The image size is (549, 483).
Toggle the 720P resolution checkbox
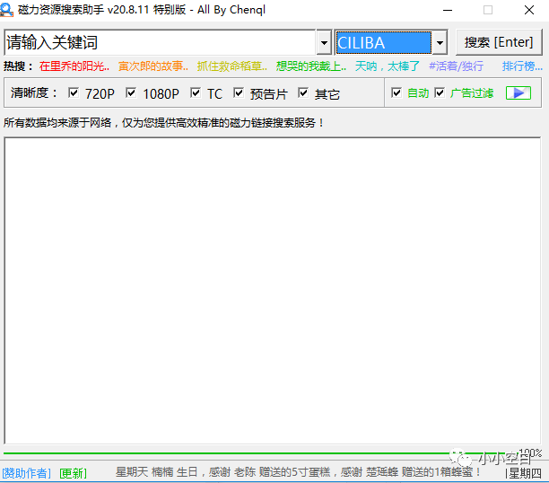(74, 93)
